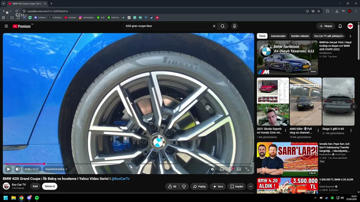Open the 2021 Skoda Superb short

[273, 102]
